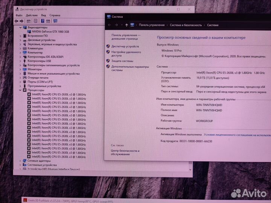Screen dimensions: 271x203
Task: Click computer name WIN-TINNTV8HQMD beside Имя компьютера
Action: pos(209,105)
